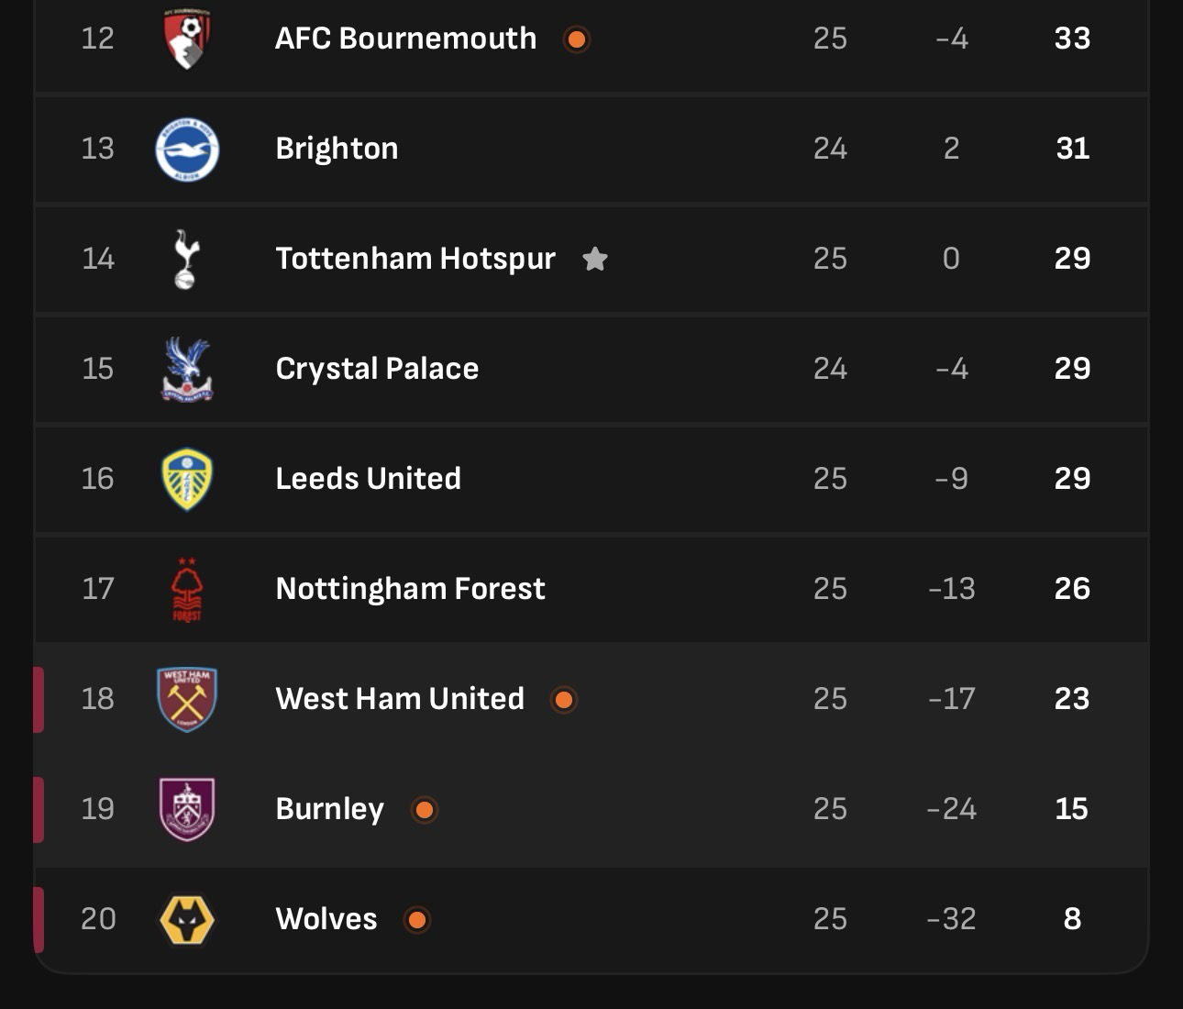Click the AFC Bournemouth club crest
The height and width of the screenshot is (1009, 1183).
(187, 39)
